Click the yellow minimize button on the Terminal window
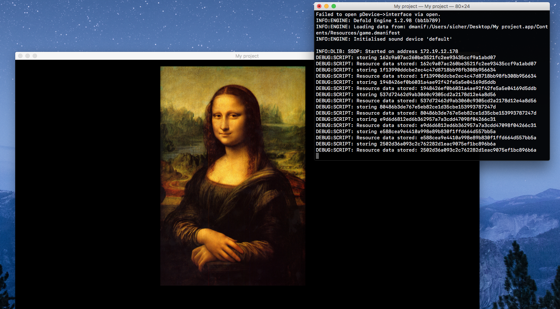Image resolution: width=560 pixels, height=309 pixels. pyautogui.click(x=326, y=6)
